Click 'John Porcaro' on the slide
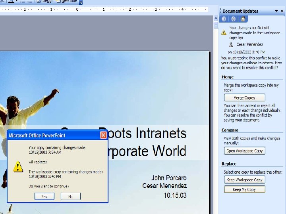The width and height of the screenshot is (286, 214). click(169, 178)
